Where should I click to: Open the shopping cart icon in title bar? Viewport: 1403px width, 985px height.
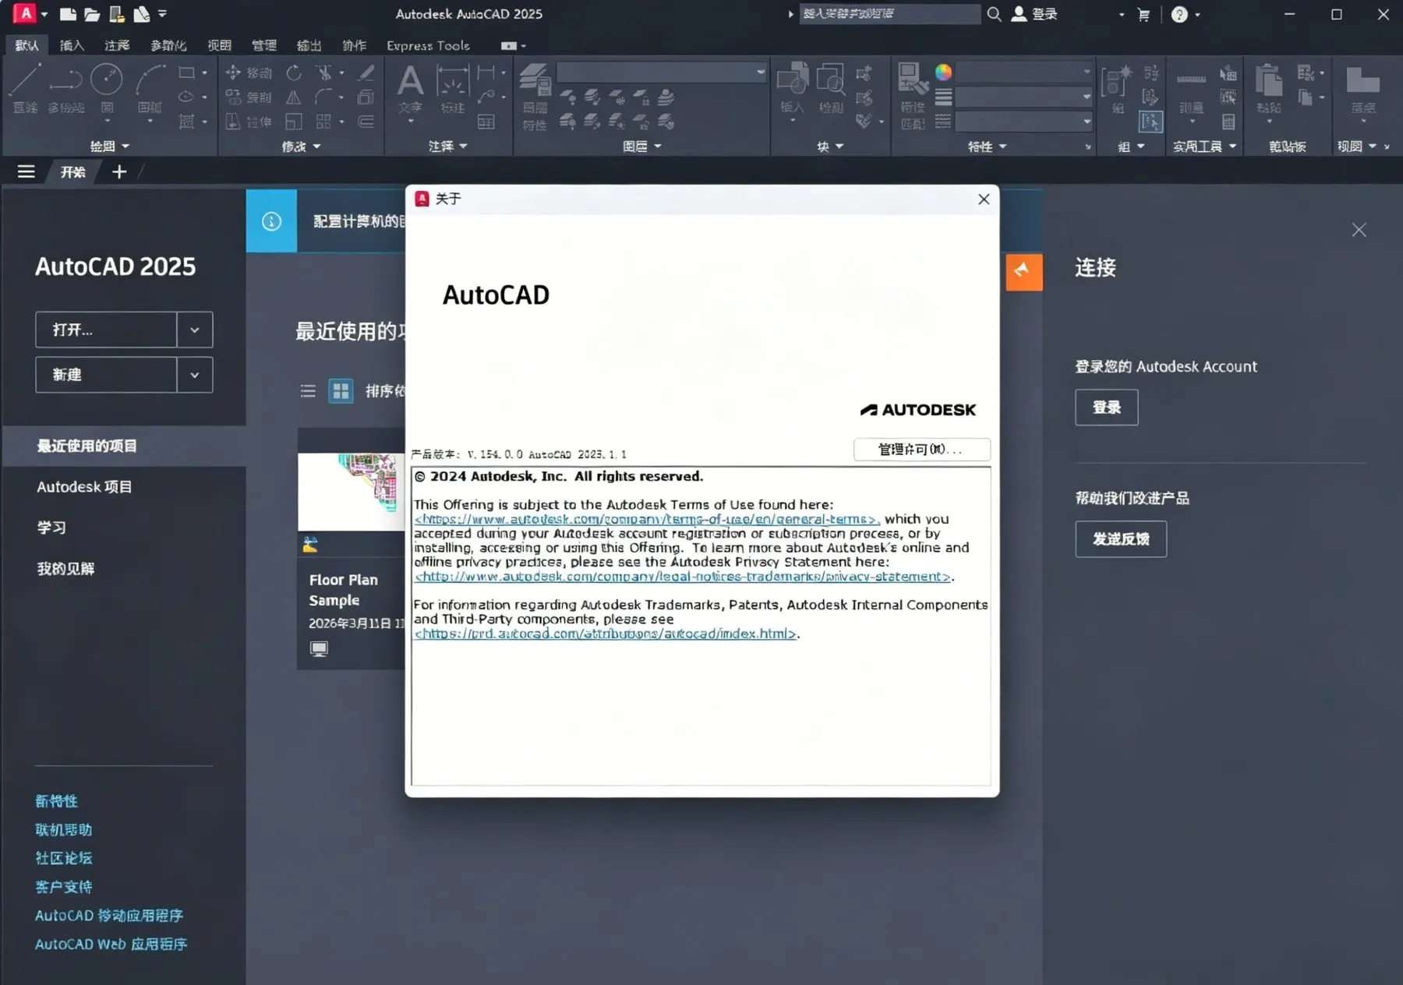click(x=1143, y=14)
